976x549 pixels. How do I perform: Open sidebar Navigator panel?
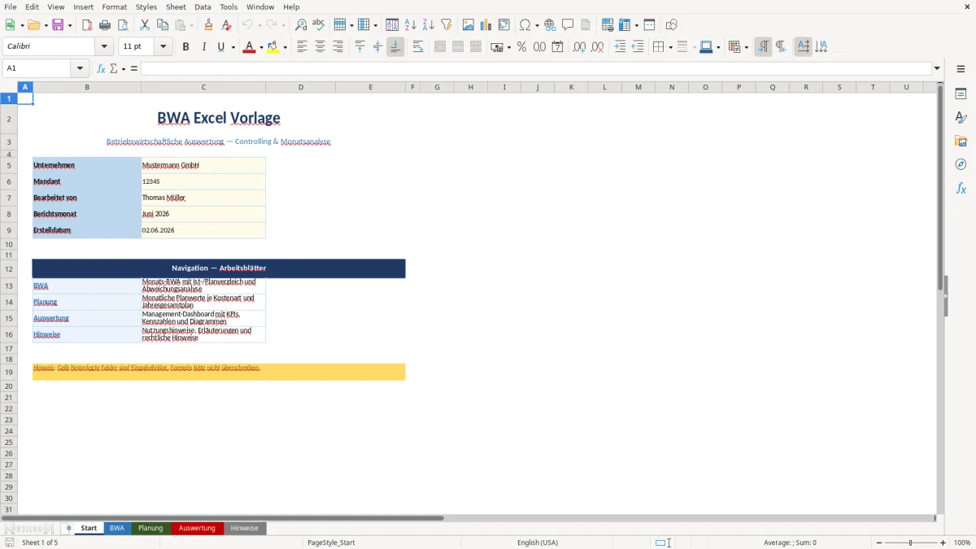tap(961, 165)
